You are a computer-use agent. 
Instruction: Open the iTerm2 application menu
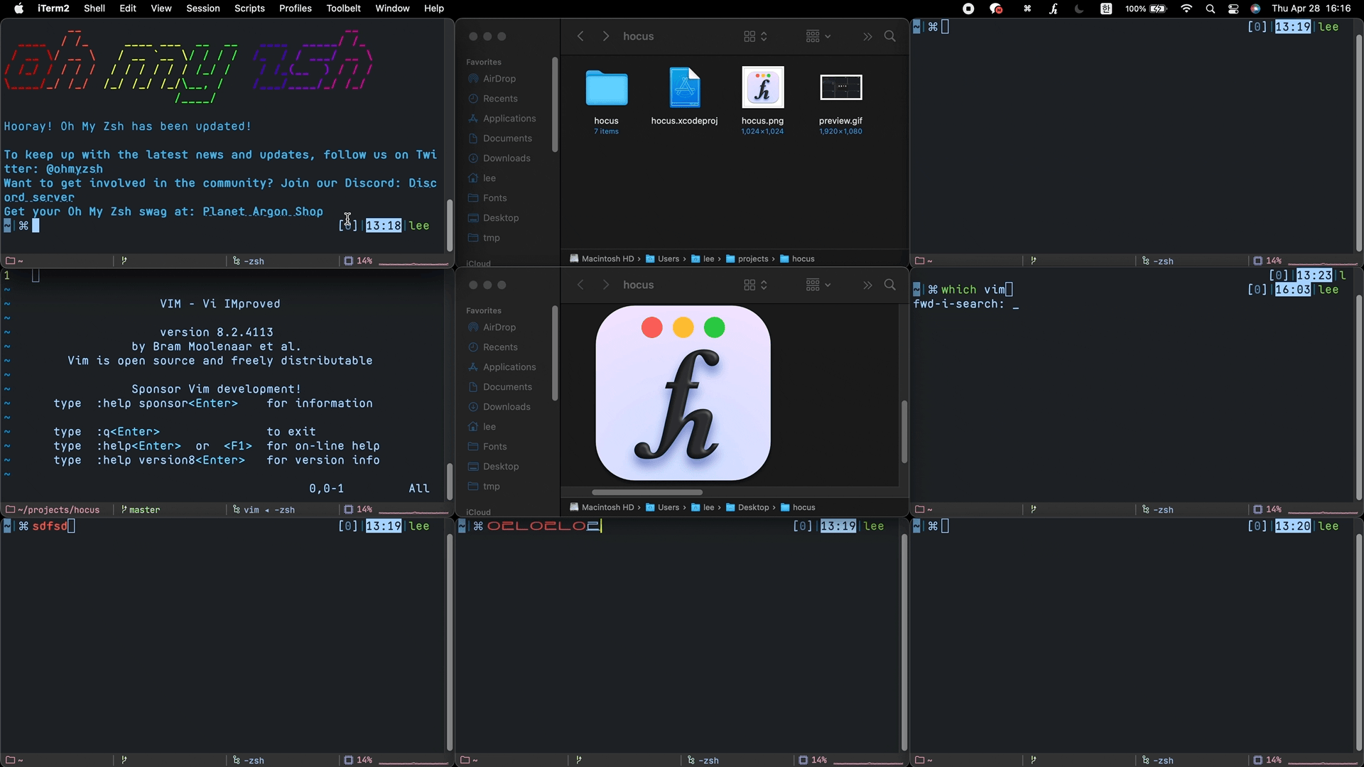point(53,9)
